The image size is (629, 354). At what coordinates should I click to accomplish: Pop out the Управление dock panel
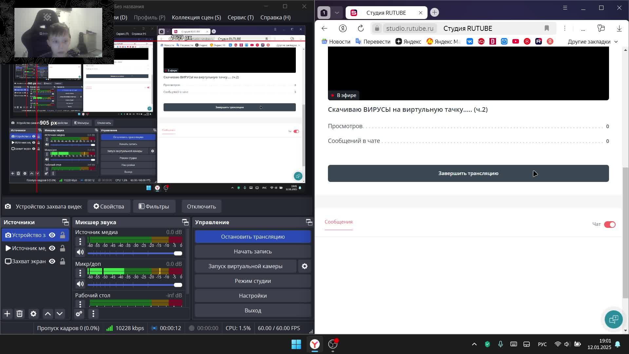[x=309, y=222]
